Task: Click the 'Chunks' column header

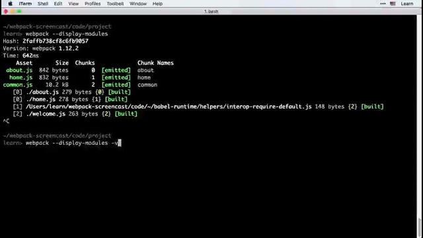Action: coord(85,63)
